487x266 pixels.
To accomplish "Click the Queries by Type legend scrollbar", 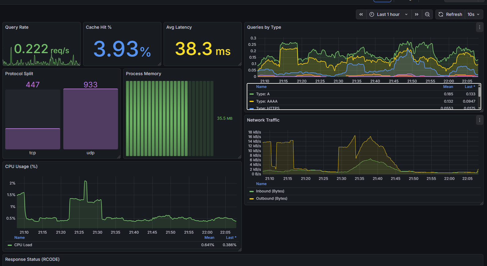I will (479, 92).
